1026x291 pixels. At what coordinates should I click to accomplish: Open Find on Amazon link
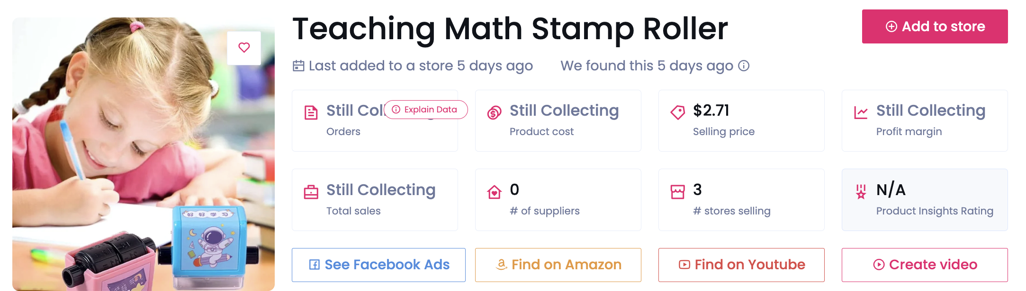point(558,265)
